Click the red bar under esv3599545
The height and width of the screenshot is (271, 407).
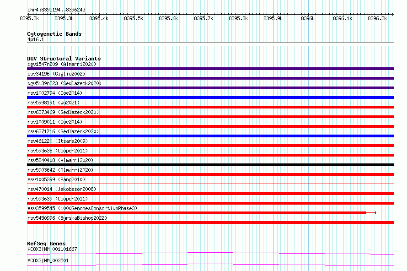197,213
